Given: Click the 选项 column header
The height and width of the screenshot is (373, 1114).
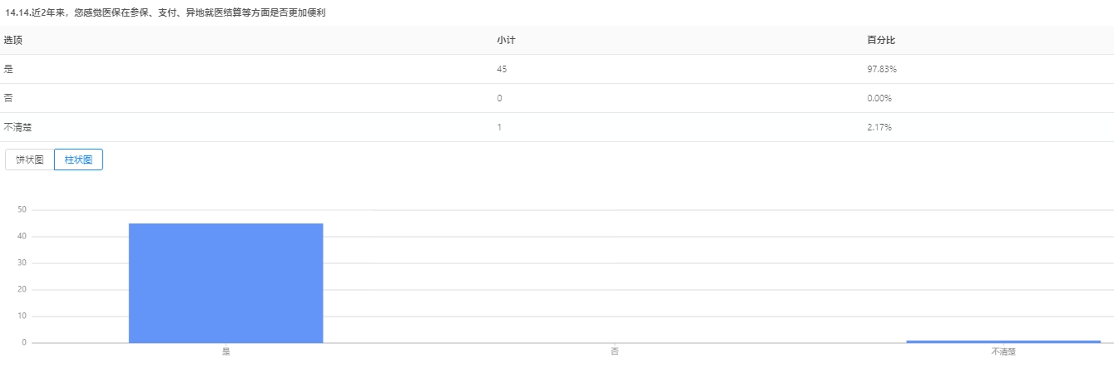Looking at the screenshot, I should point(12,40).
